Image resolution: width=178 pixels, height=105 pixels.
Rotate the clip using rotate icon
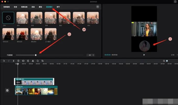click(x=37, y=61)
